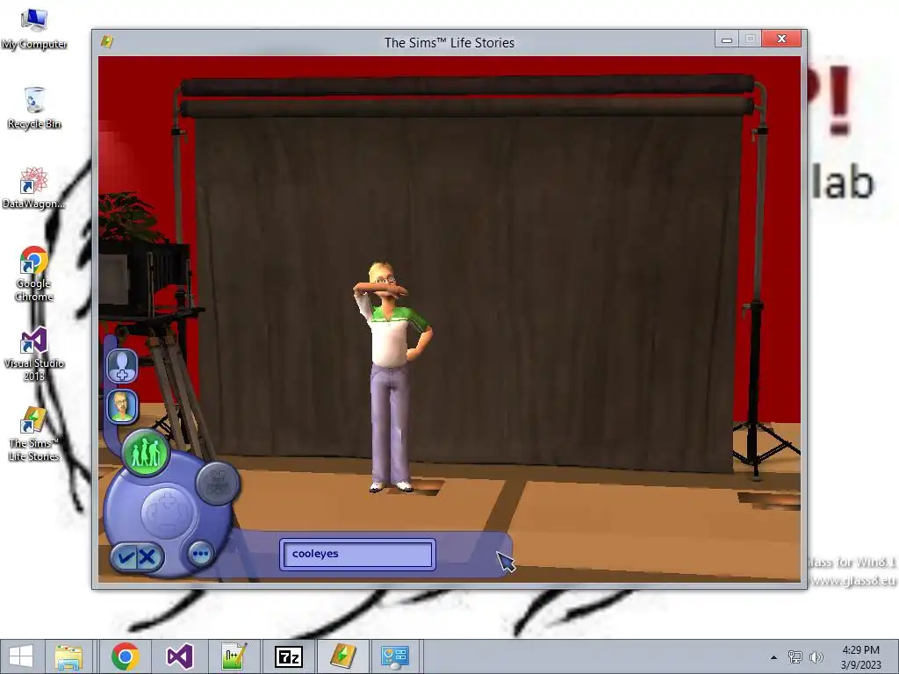Viewport: 899px width, 674px height.
Task: Open the three-dots options button
Action: [x=201, y=554]
